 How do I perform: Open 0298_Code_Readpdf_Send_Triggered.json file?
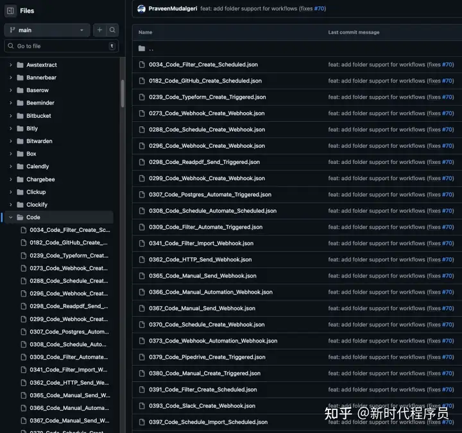(x=204, y=162)
